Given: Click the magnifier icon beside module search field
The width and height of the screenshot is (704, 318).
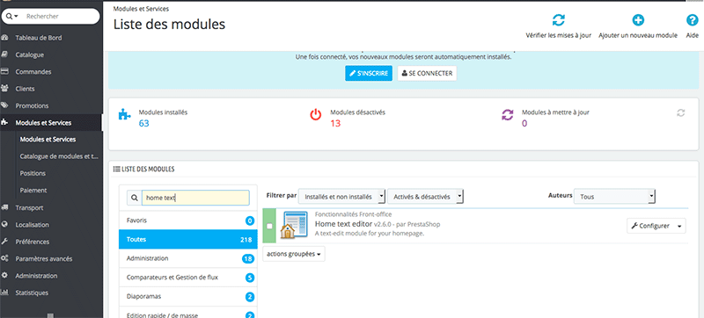Looking at the screenshot, I should (x=135, y=198).
